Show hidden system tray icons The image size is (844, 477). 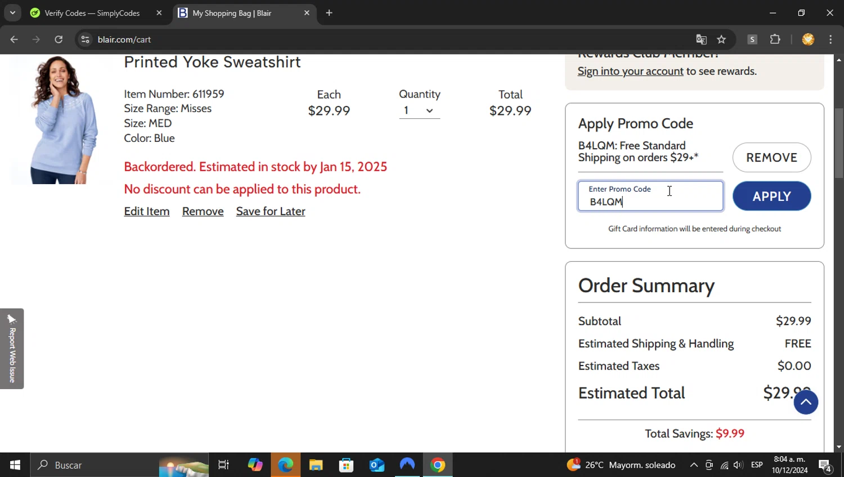[x=694, y=465]
